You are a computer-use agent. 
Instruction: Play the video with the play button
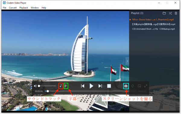pyautogui.click(x=91, y=86)
